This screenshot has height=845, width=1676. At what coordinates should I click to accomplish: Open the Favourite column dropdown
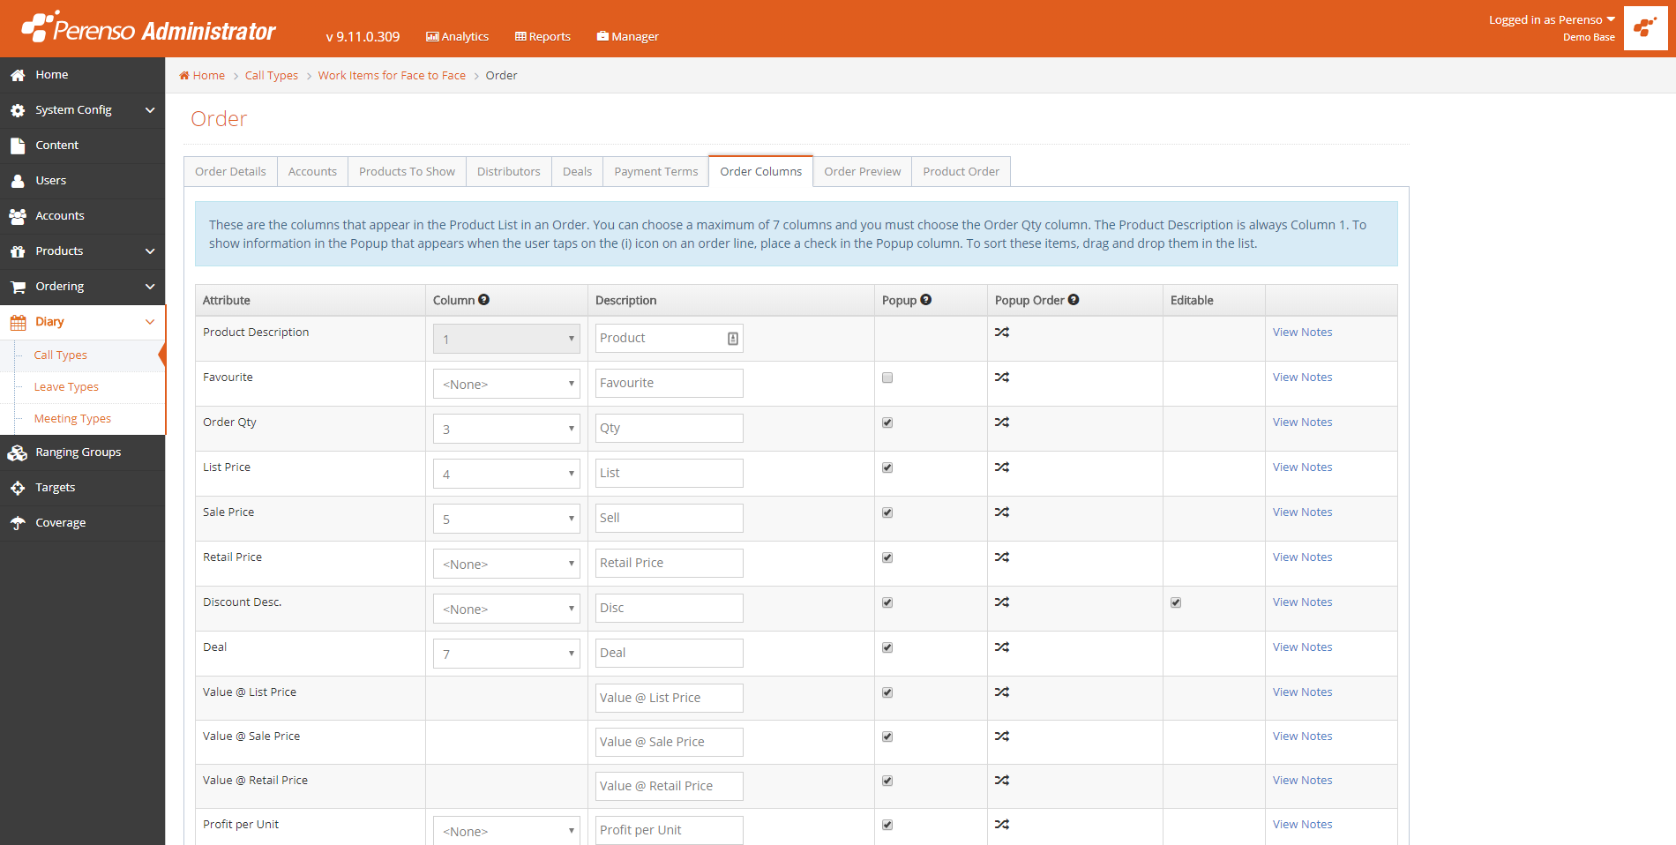pyautogui.click(x=506, y=384)
